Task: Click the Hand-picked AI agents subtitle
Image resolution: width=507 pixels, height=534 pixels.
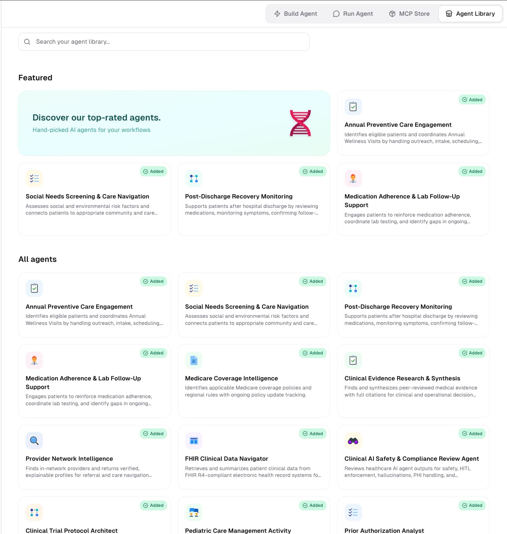Action: [91, 130]
